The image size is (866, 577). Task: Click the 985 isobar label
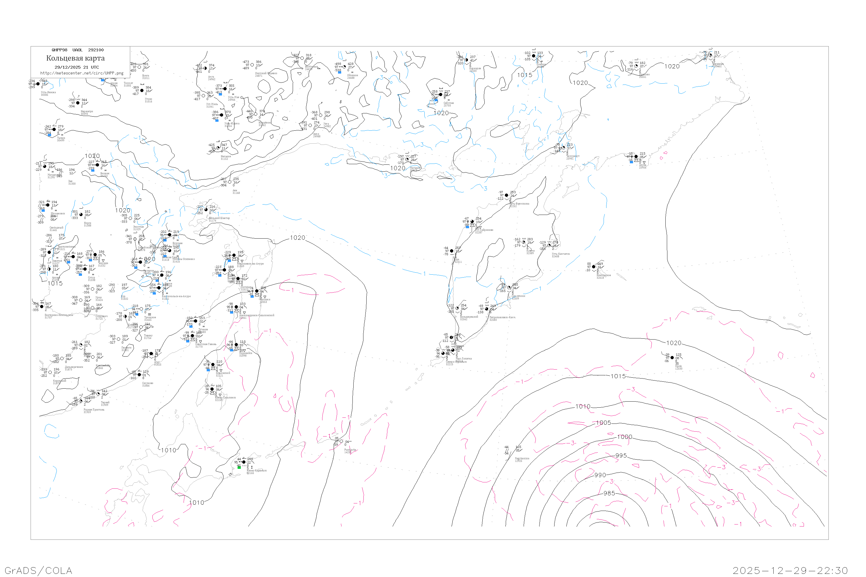point(609,493)
